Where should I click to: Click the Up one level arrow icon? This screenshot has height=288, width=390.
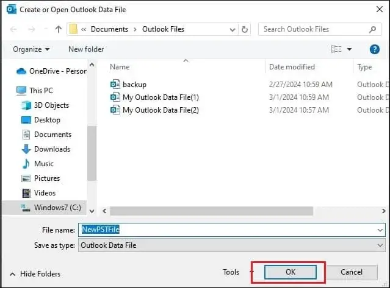[x=59, y=29]
